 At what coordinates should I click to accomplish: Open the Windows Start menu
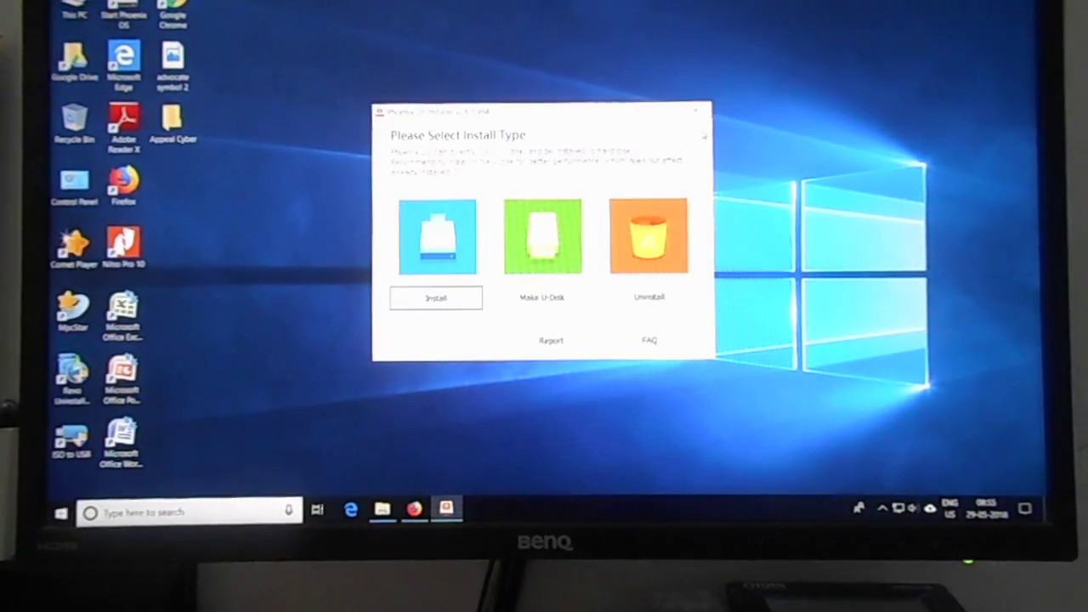coord(60,513)
